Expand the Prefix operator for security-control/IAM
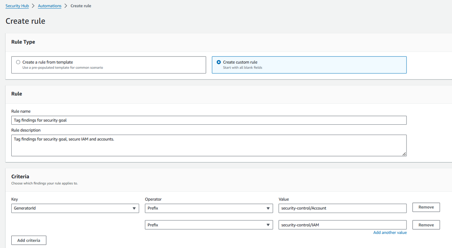Screen dimensions: 452x248 coord(209,225)
